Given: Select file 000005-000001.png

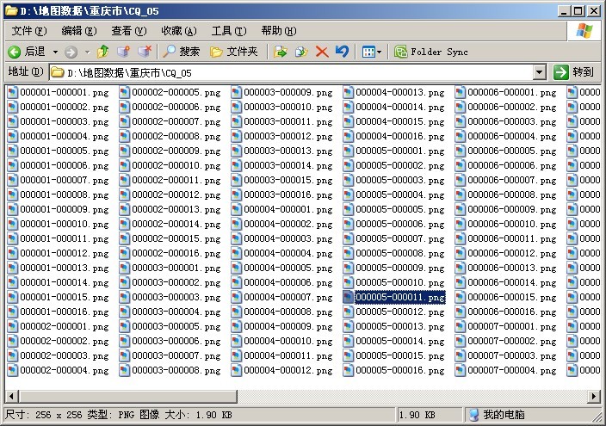Looking at the screenshot, I should (394, 151).
